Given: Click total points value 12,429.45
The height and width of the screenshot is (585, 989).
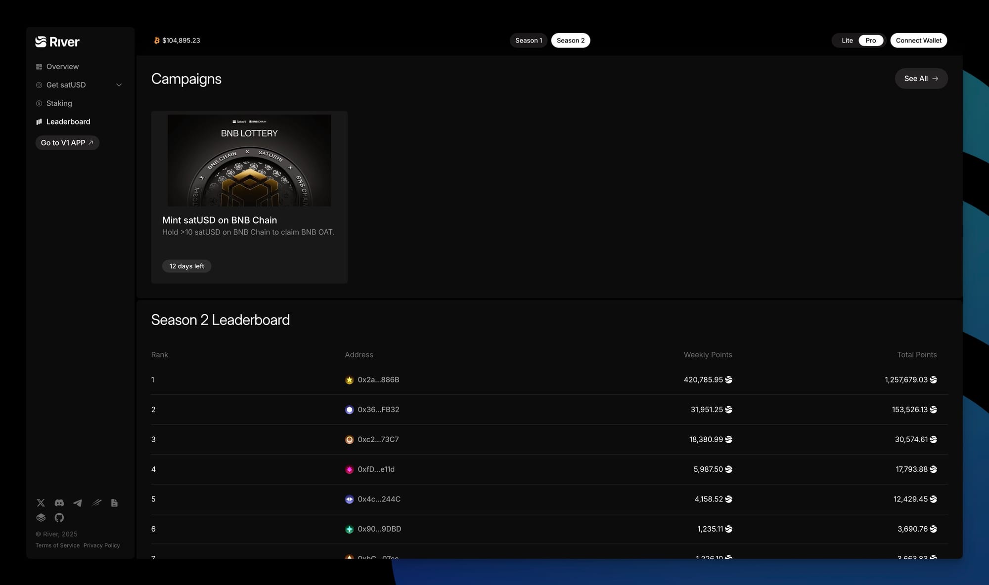Looking at the screenshot, I should [x=911, y=500].
